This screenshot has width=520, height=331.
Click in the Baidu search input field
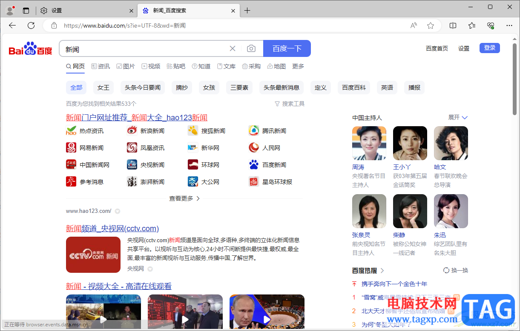click(145, 48)
